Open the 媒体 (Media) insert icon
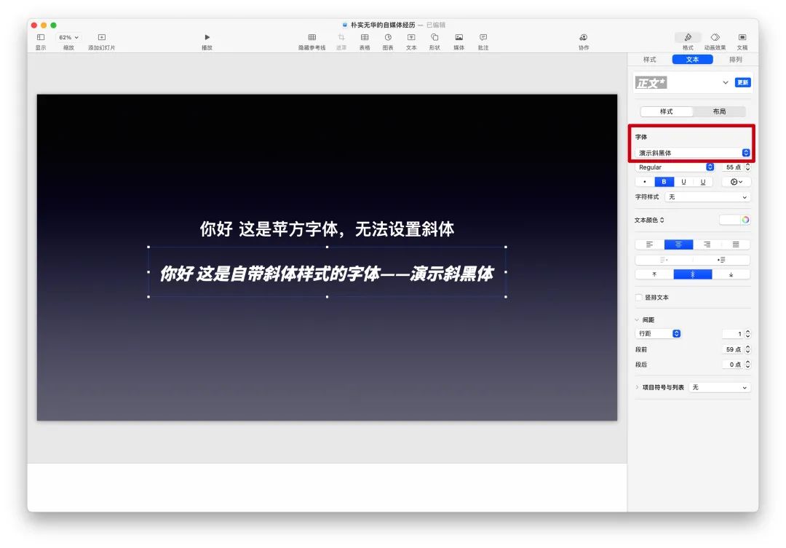Image resolution: width=786 pixels, height=548 pixels. click(x=458, y=38)
